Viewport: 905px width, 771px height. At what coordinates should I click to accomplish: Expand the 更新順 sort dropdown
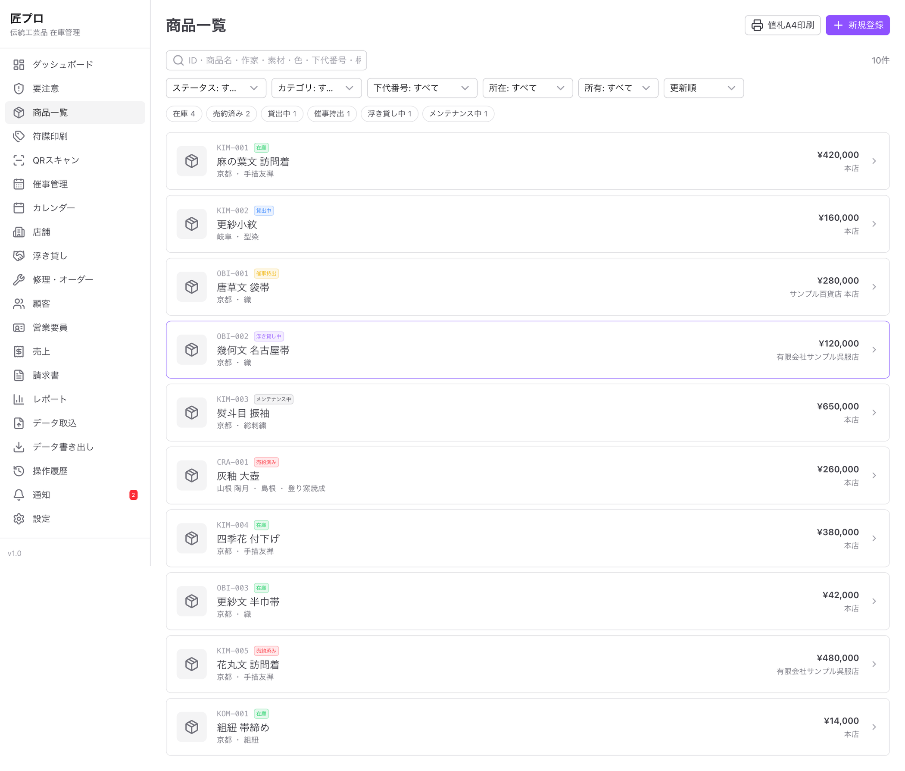click(x=703, y=88)
